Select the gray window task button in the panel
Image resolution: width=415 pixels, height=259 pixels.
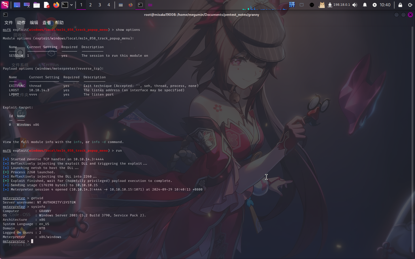(121, 5)
